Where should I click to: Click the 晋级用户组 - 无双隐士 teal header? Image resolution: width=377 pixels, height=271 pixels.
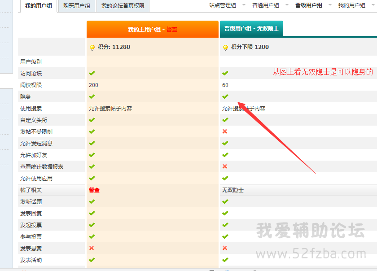pyautogui.click(x=251, y=29)
